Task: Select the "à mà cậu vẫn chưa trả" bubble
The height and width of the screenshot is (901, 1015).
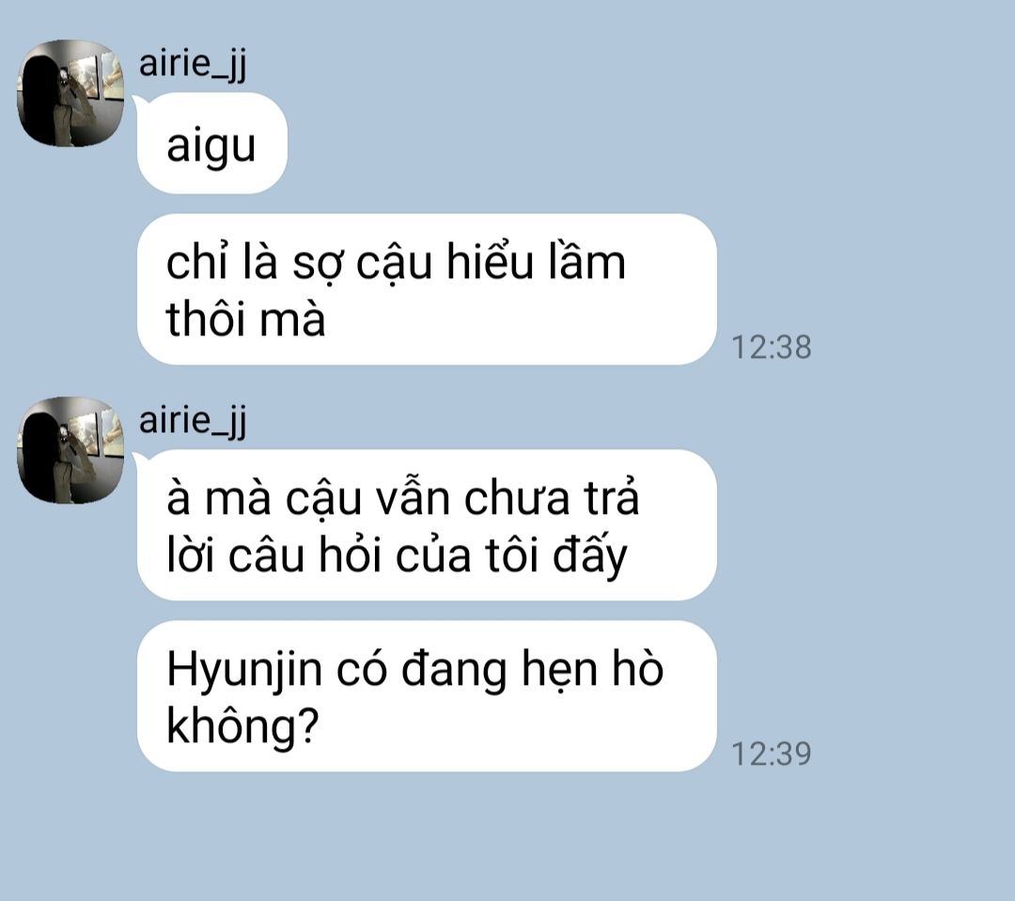Action: (x=428, y=525)
